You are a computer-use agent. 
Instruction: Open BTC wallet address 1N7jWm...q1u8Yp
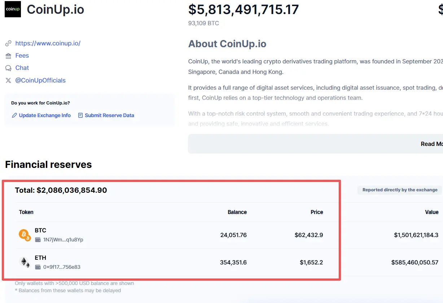[63, 240]
